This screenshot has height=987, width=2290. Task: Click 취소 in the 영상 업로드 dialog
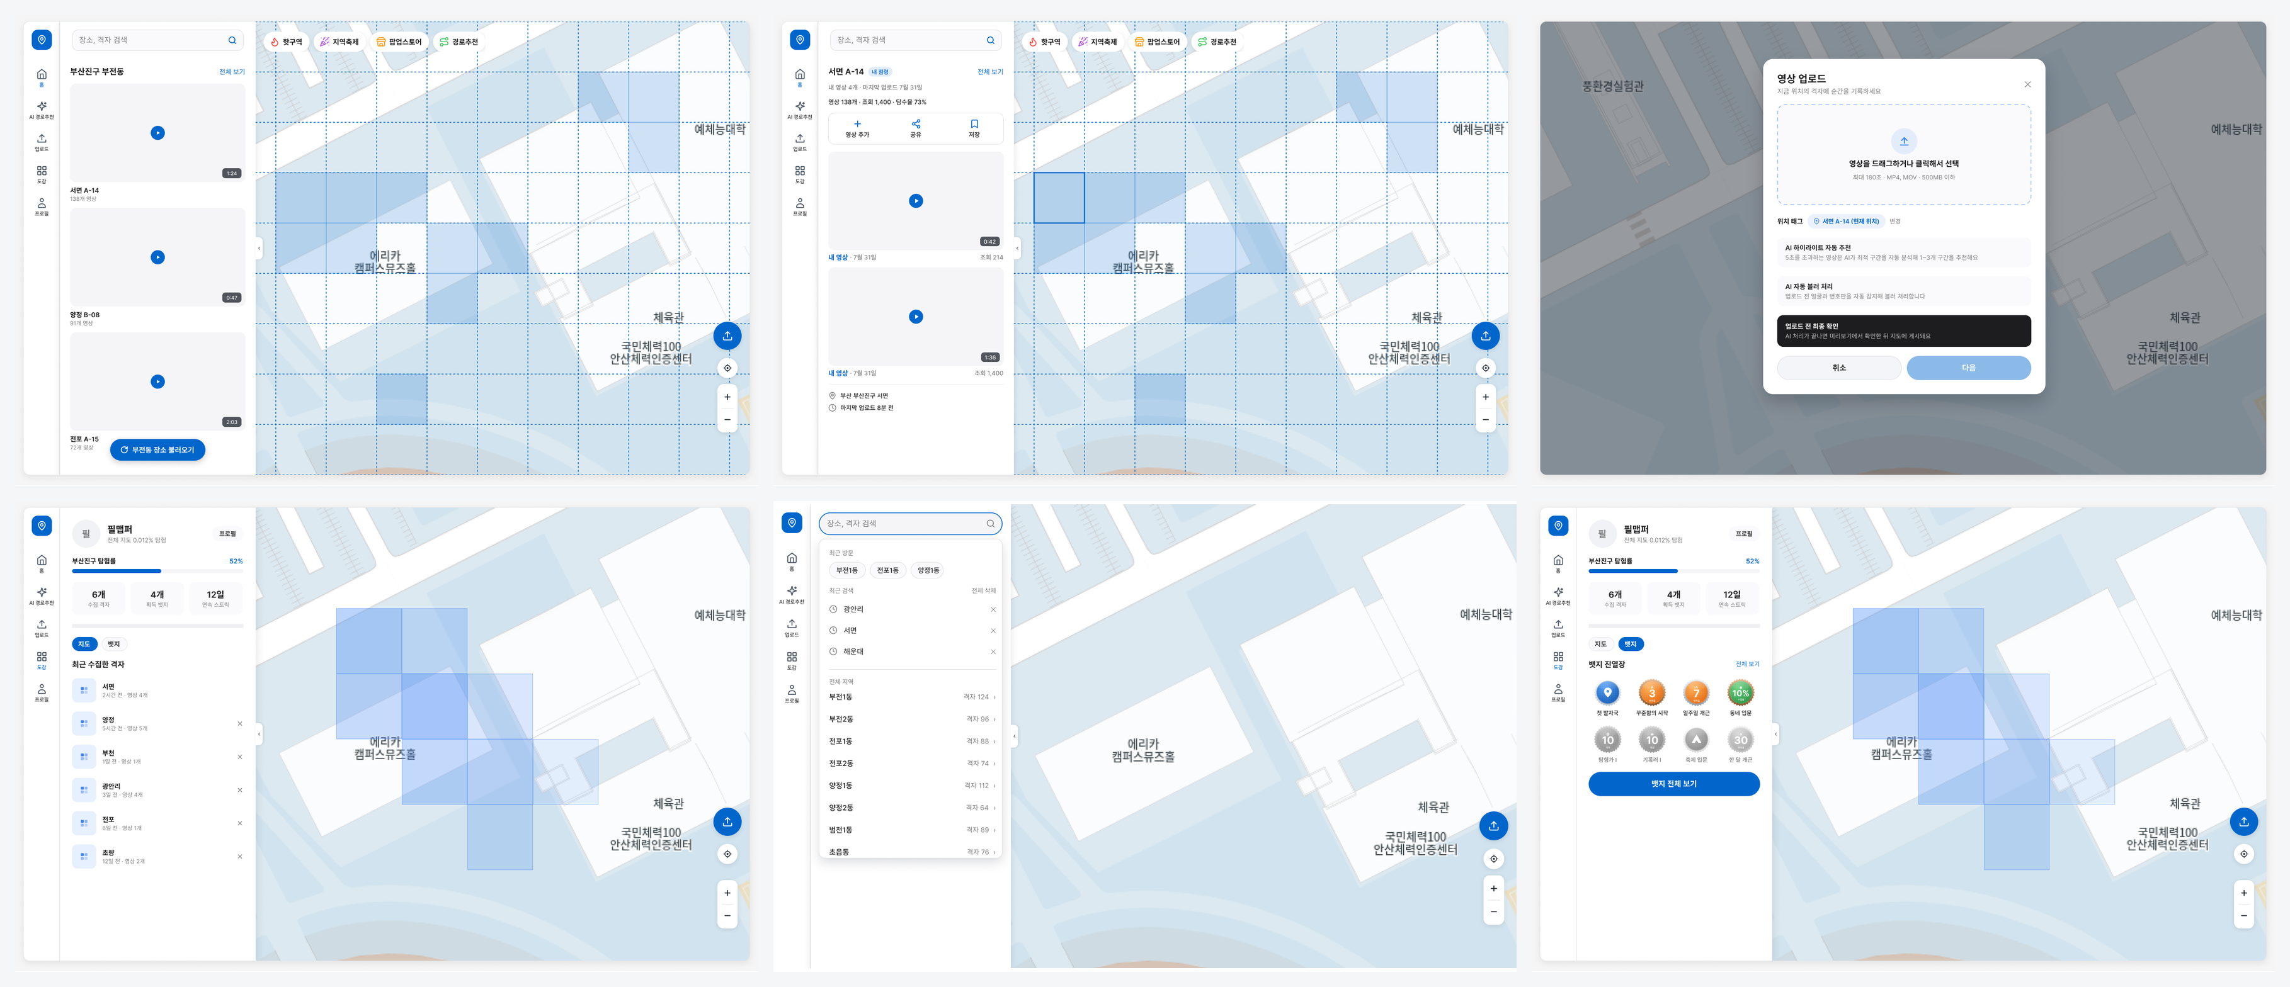[1839, 368]
